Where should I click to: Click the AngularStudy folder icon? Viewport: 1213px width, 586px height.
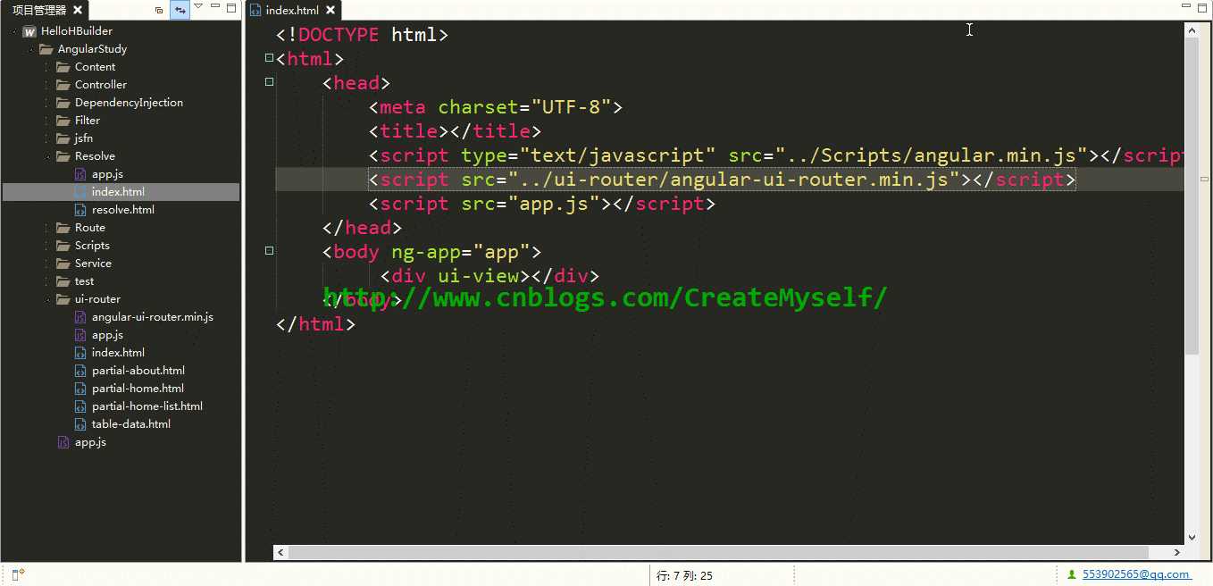[x=46, y=49]
